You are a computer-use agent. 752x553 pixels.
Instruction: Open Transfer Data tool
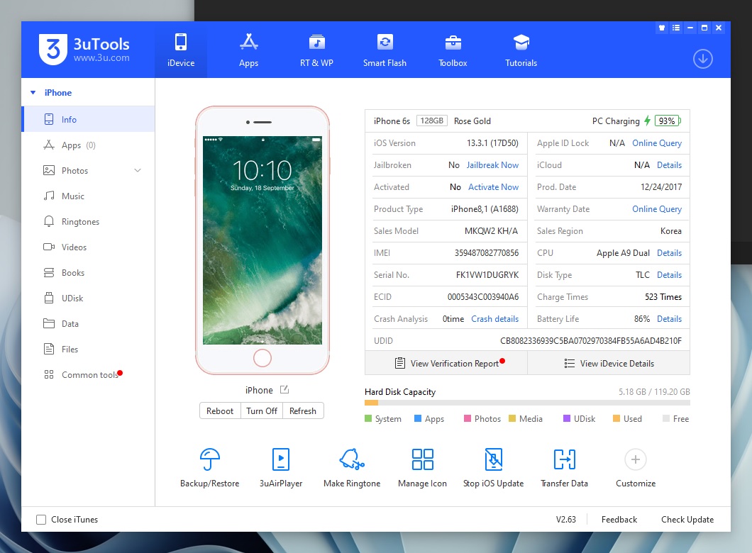(x=565, y=467)
